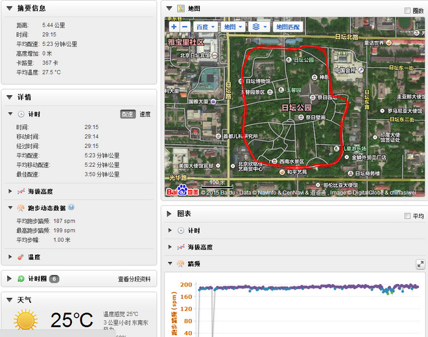Click the running dynamics help icon
This screenshot has width=428, height=337.
tap(71, 207)
